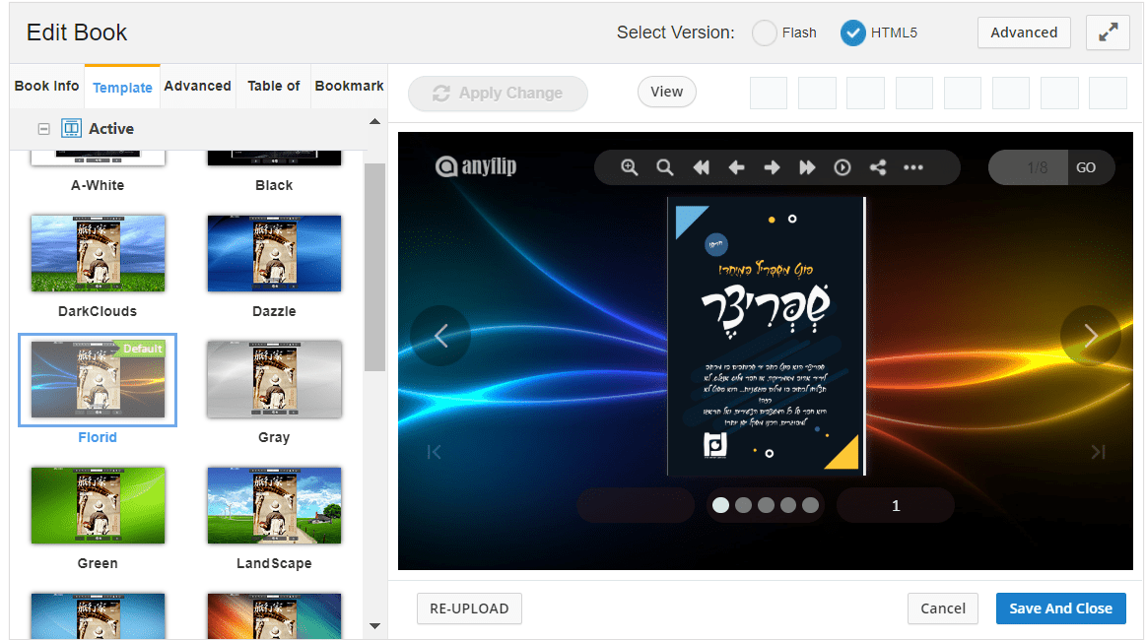Click the search magnifier icon in viewer toolbar
This screenshot has height=640, width=1146.
[664, 167]
